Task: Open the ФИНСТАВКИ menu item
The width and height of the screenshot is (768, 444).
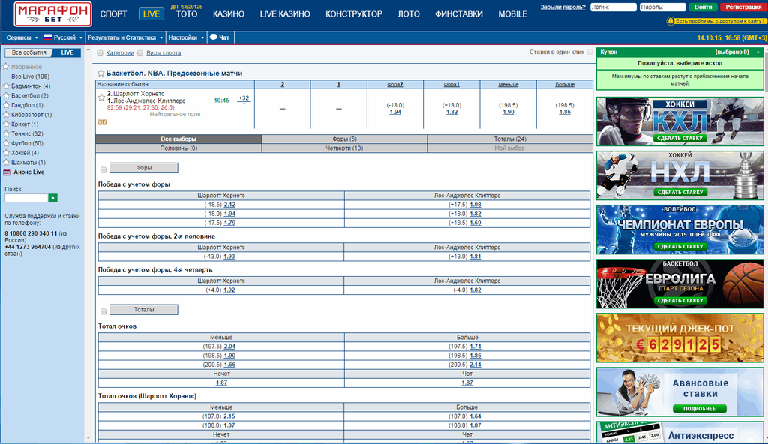Action: pos(459,13)
